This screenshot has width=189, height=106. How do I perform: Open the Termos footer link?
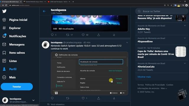tap(141, 85)
